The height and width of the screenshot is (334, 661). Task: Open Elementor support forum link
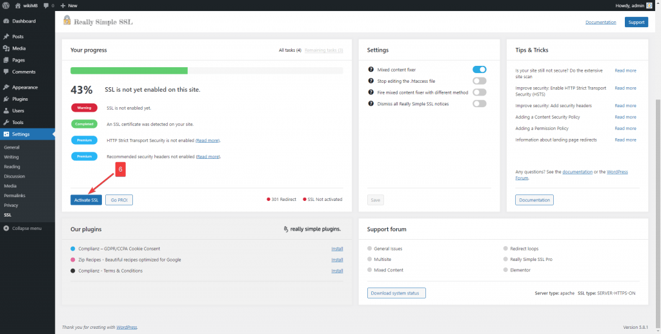point(520,270)
